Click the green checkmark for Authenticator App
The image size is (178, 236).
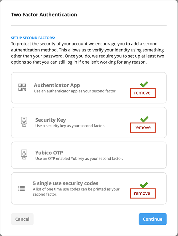click(x=144, y=84)
